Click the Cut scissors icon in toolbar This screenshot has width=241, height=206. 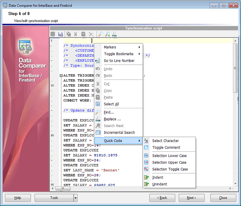(x=76, y=34)
